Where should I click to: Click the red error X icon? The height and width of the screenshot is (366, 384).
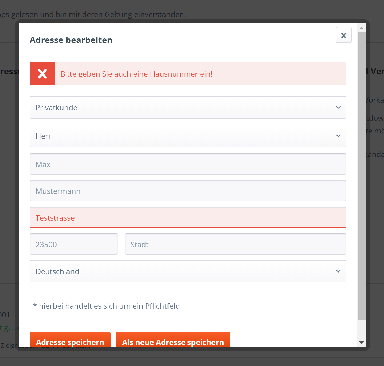(x=42, y=74)
